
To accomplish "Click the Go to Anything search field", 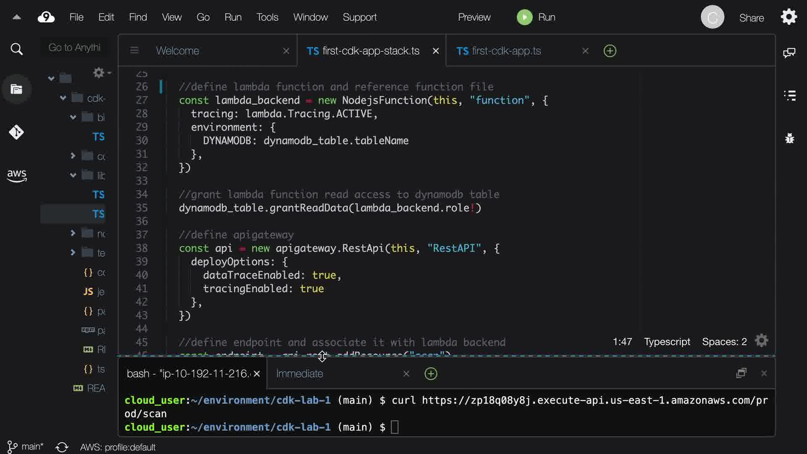I will coord(74,48).
